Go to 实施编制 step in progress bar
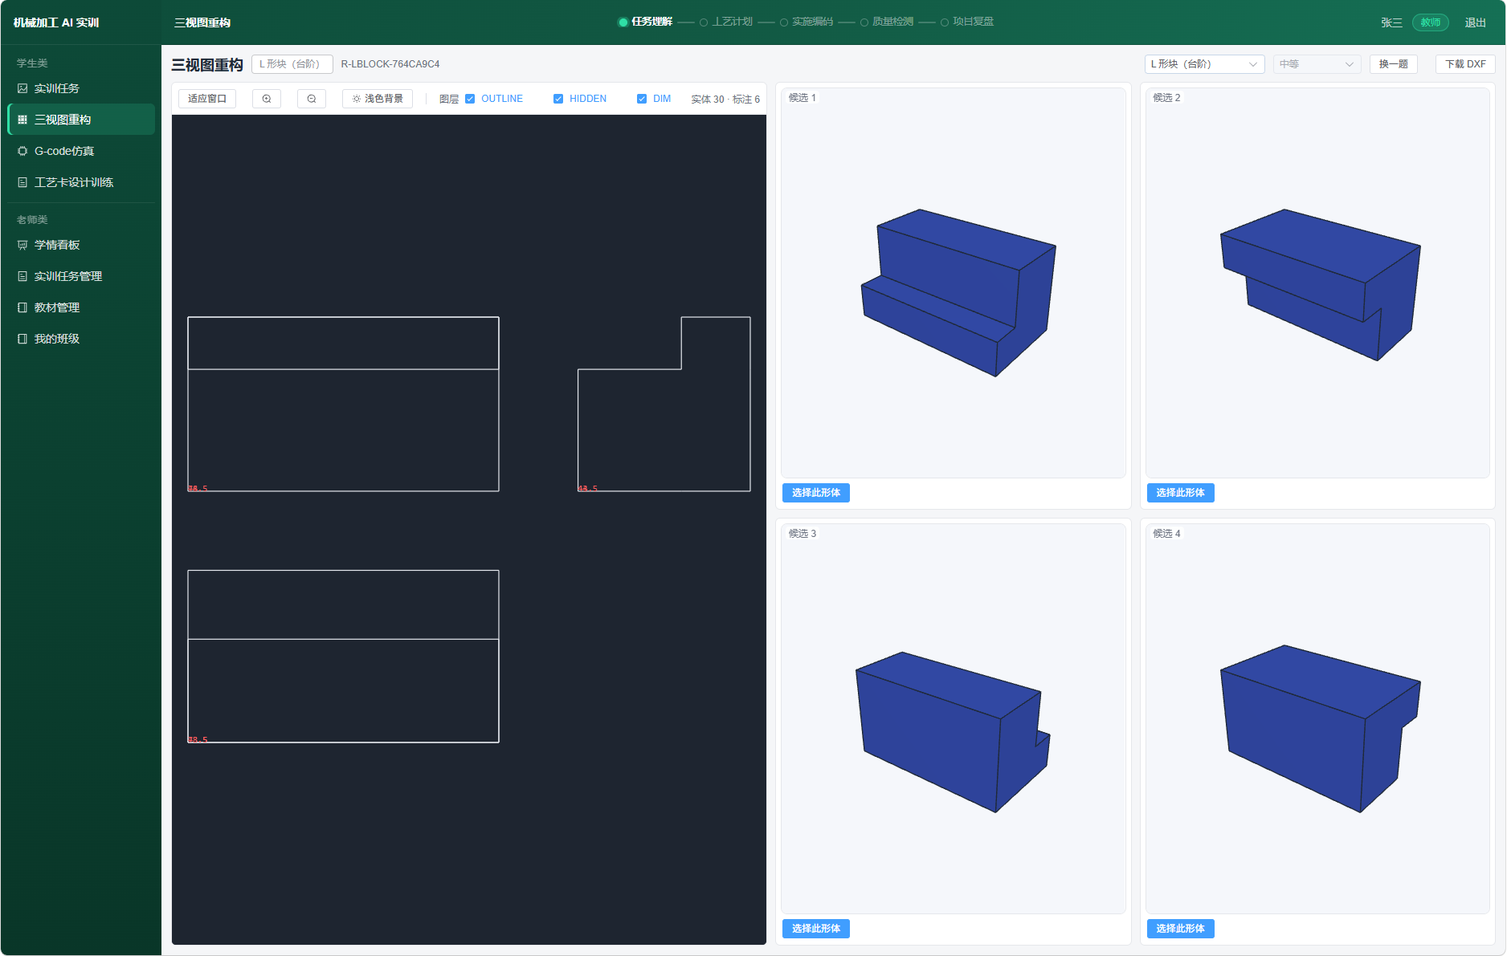 (x=807, y=22)
